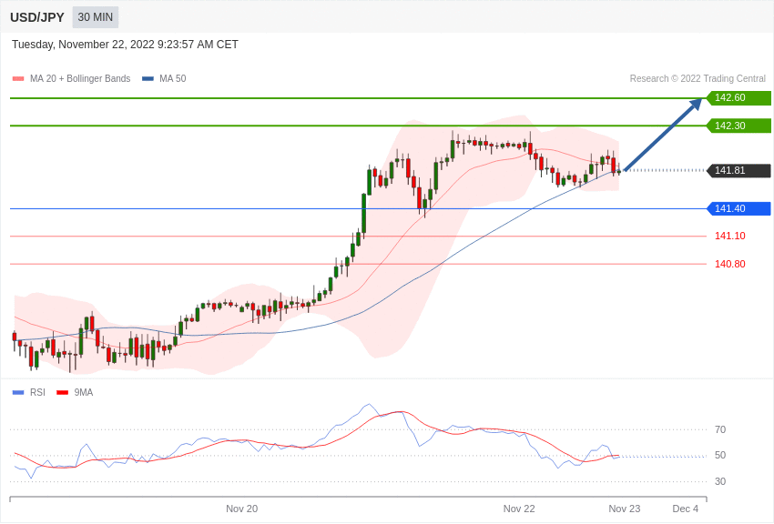Click the RSI 30 axis label

pyautogui.click(x=720, y=481)
